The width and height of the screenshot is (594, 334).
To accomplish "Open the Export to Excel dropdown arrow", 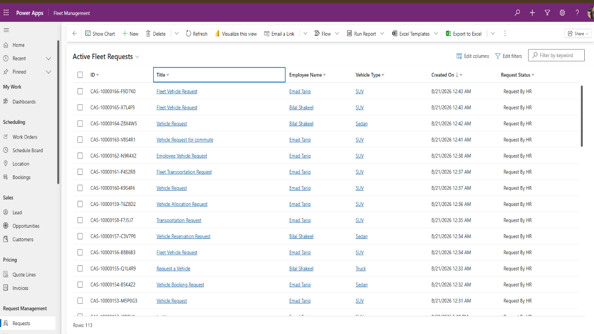I will 493,33.
